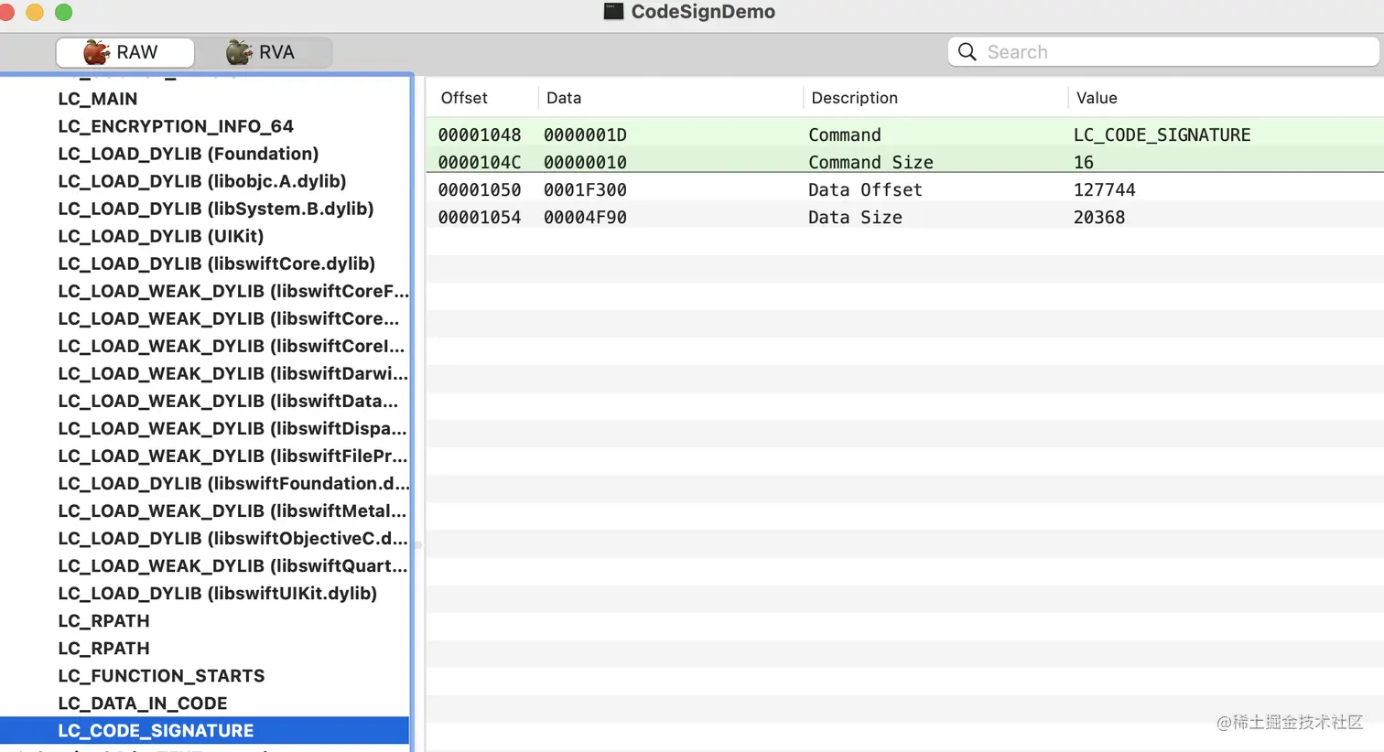This screenshot has height=752, width=1384.
Task: Select LC_LOAD_DYLIB (libobjc.A.dylib) entry
Action: [202, 181]
